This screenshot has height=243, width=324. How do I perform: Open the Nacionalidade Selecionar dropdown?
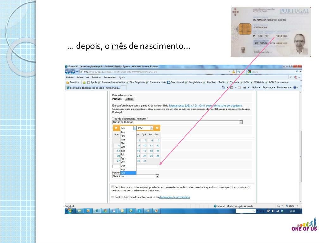pyautogui.click(x=135, y=176)
